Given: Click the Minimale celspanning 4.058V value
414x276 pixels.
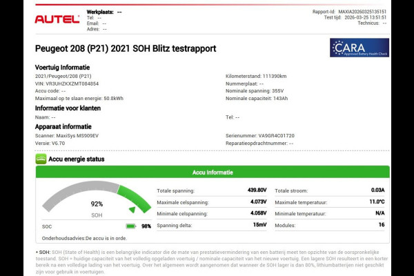Looking at the screenshot, I should coord(258,213).
